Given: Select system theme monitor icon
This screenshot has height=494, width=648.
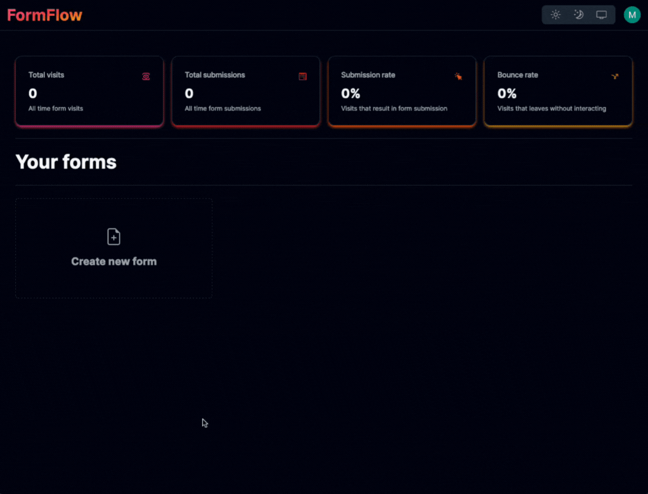Looking at the screenshot, I should click(601, 15).
